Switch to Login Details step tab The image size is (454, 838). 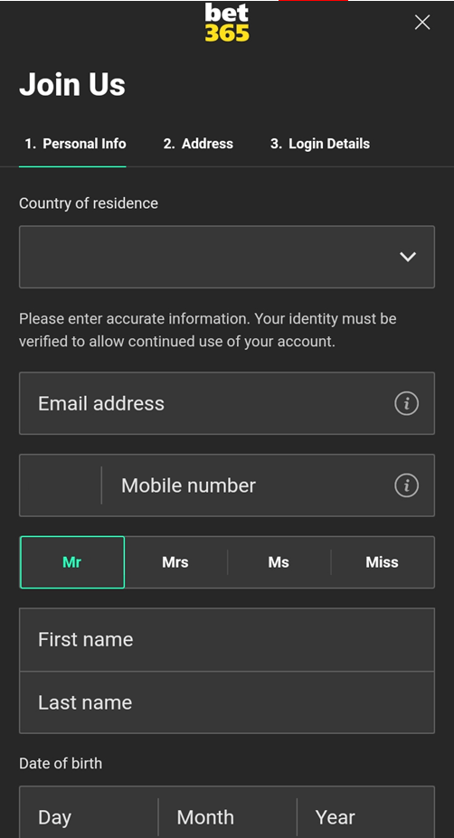(x=320, y=144)
